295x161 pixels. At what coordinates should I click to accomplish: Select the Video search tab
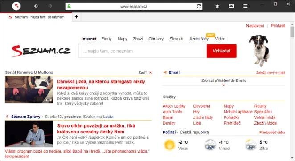[220, 39]
